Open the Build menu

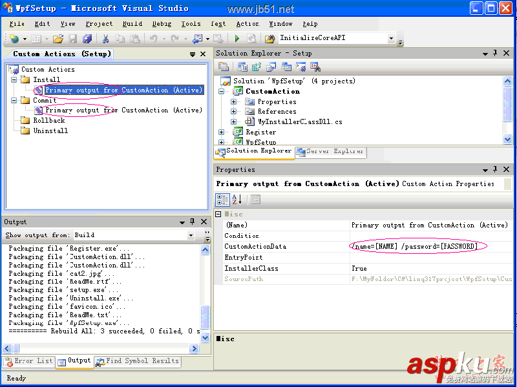(132, 24)
